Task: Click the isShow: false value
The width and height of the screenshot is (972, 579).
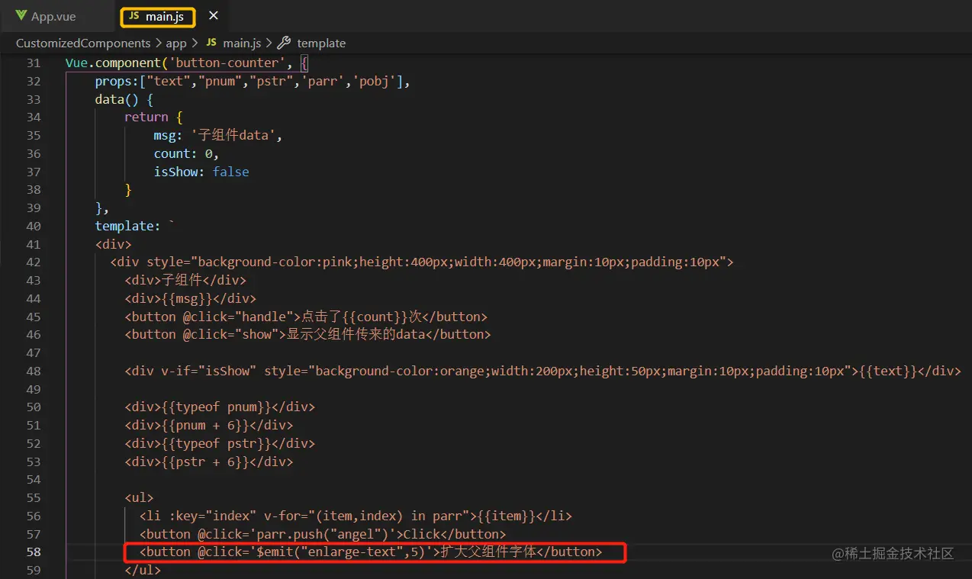Action: 230,172
